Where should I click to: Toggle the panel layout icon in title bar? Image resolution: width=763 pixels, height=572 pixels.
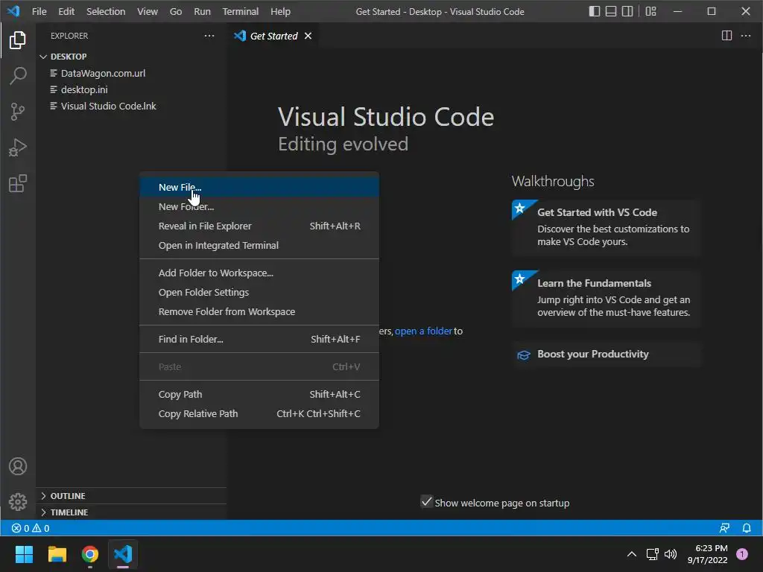click(x=611, y=11)
